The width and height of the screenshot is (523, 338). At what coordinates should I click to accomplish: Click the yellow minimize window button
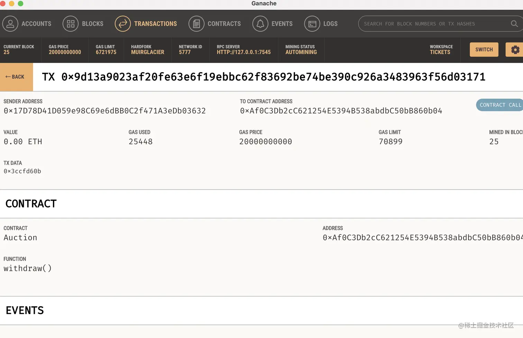pos(11,3)
